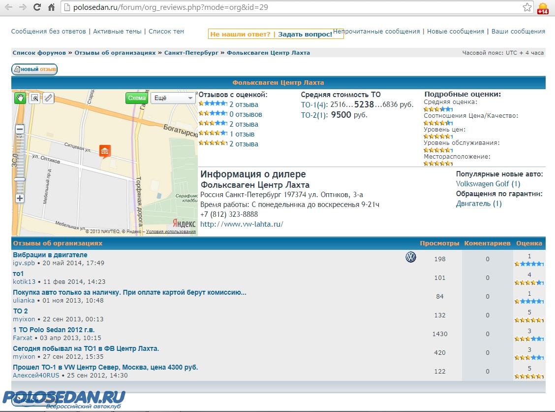Viewport: 555px width, 412px height.
Task: Activate the map zoom-to-area magnifier tool
Action: (34, 98)
